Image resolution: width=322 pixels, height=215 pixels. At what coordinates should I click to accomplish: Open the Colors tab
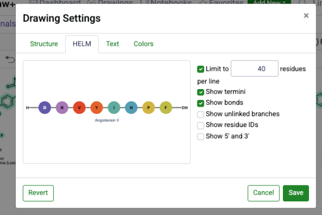pyautogui.click(x=143, y=44)
